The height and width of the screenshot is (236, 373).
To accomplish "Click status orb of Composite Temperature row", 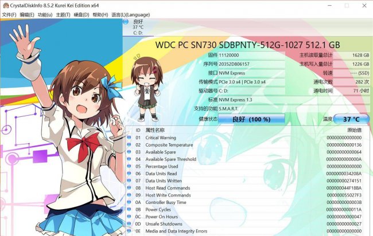I will point(129,144).
